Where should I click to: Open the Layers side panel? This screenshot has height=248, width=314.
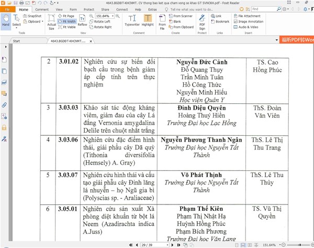(x=4, y=82)
